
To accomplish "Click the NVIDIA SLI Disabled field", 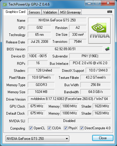I will pyautogui.click(x=69, y=121).
